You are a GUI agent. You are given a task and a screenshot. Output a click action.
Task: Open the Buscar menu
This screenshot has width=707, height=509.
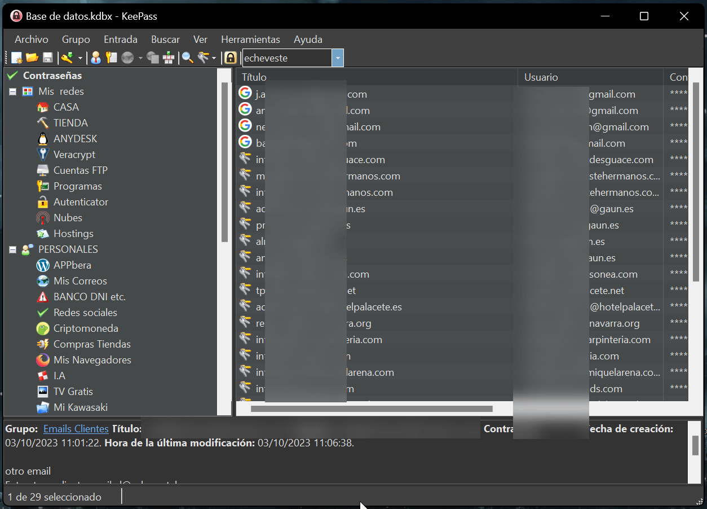point(165,40)
